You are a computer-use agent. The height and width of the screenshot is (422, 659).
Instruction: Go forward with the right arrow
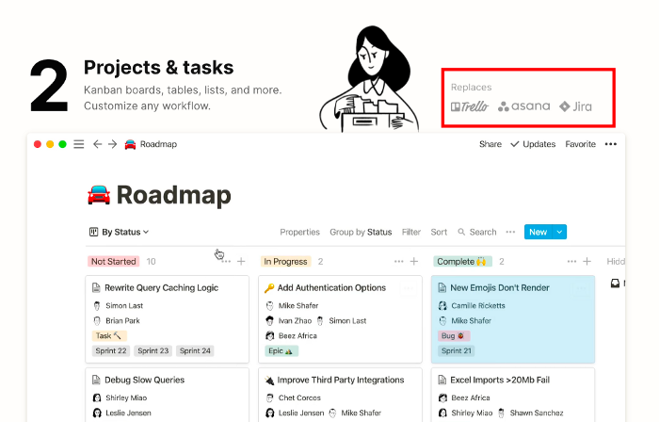click(112, 144)
